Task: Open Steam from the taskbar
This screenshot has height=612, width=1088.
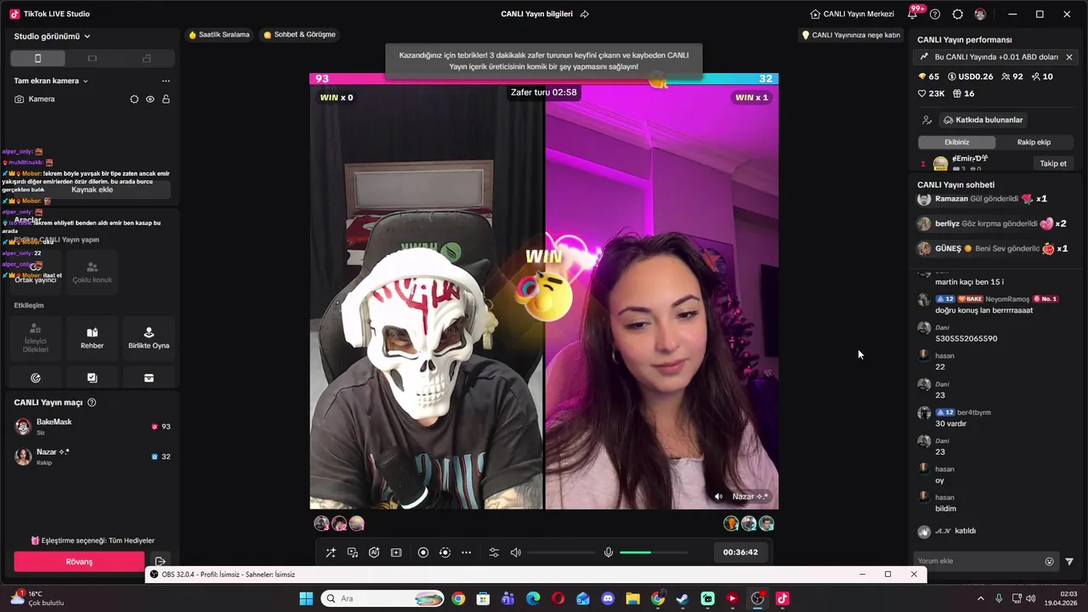Action: point(683,598)
